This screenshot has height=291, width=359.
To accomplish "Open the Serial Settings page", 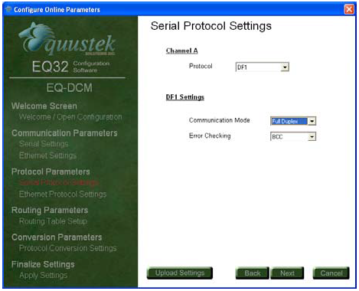I will point(44,144).
